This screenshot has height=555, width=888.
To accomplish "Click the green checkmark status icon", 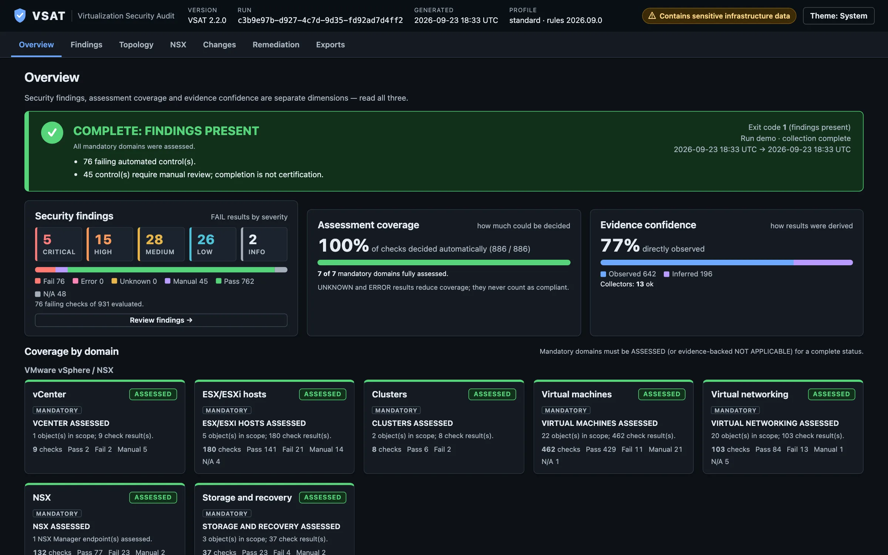I will pos(52,132).
